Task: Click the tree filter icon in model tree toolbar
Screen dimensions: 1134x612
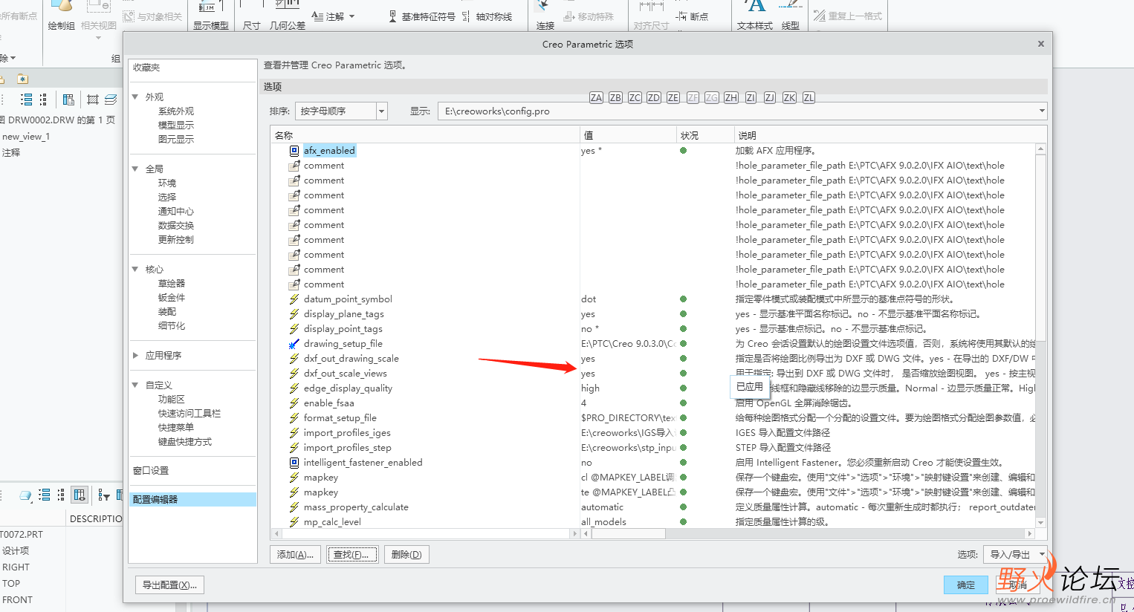Action: tap(104, 495)
